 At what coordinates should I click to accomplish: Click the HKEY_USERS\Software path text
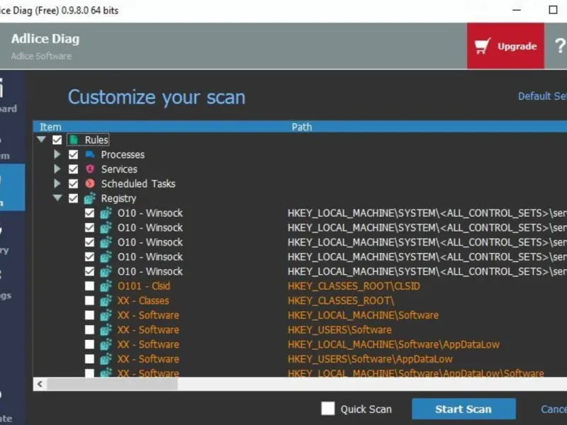(339, 329)
